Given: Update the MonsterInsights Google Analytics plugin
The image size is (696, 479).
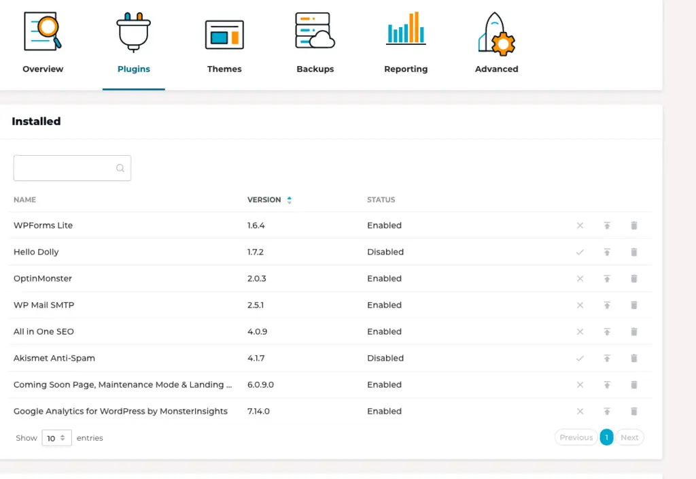Looking at the screenshot, I should click(x=607, y=412).
